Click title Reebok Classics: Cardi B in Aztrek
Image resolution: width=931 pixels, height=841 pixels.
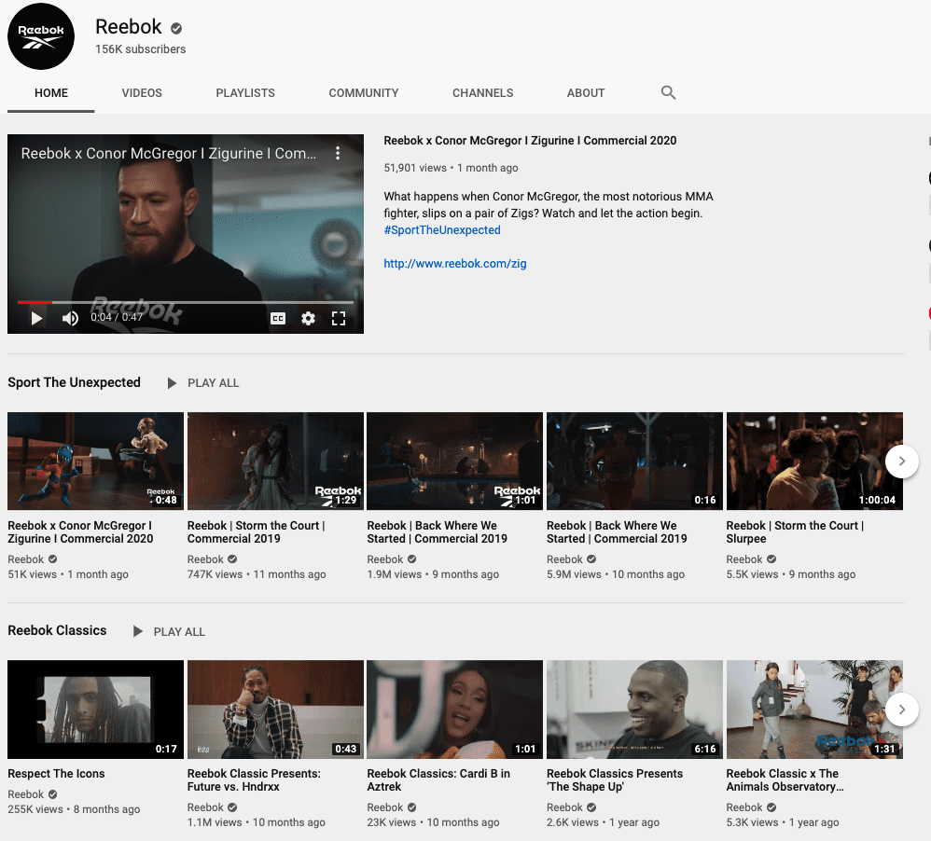tap(438, 780)
